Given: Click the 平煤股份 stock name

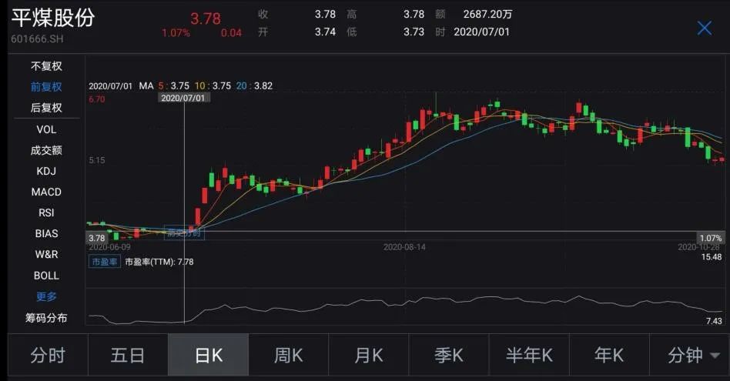Looking at the screenshot, I should (52, 18).
